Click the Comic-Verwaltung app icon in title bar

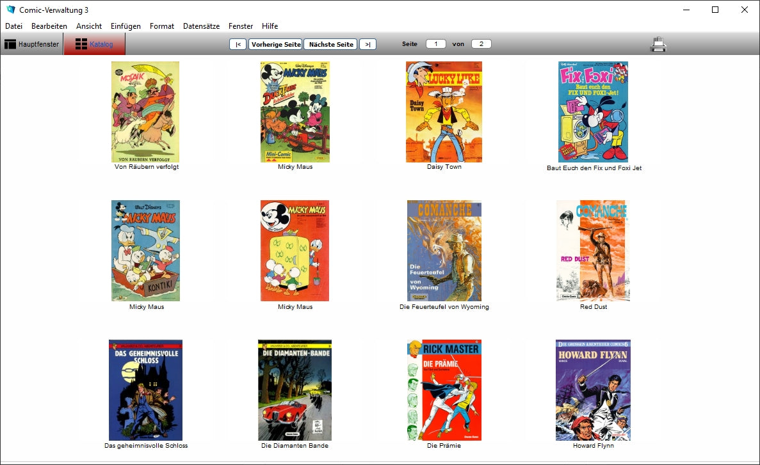10,10
